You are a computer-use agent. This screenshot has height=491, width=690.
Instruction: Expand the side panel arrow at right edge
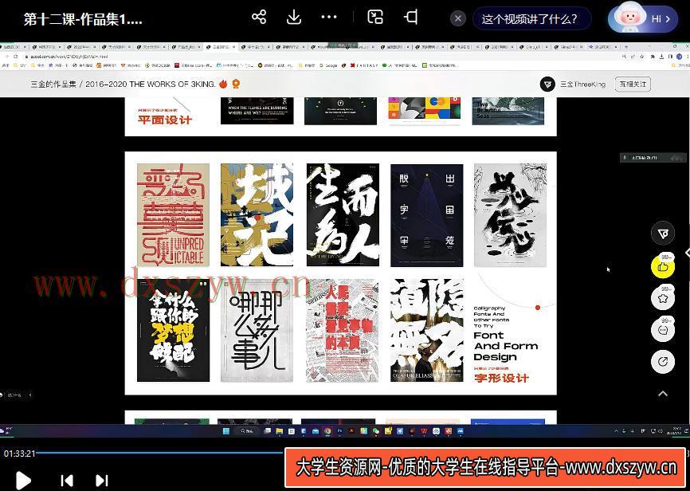coord(687,253)
